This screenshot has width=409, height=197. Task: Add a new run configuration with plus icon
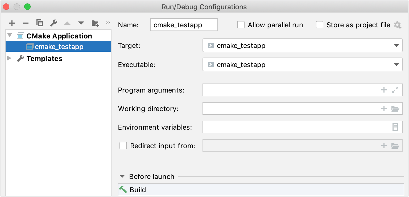12,23
